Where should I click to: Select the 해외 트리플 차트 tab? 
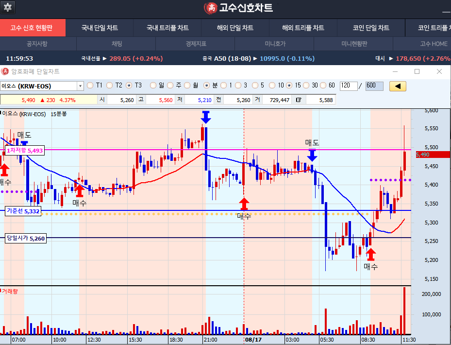pos(303,28)
